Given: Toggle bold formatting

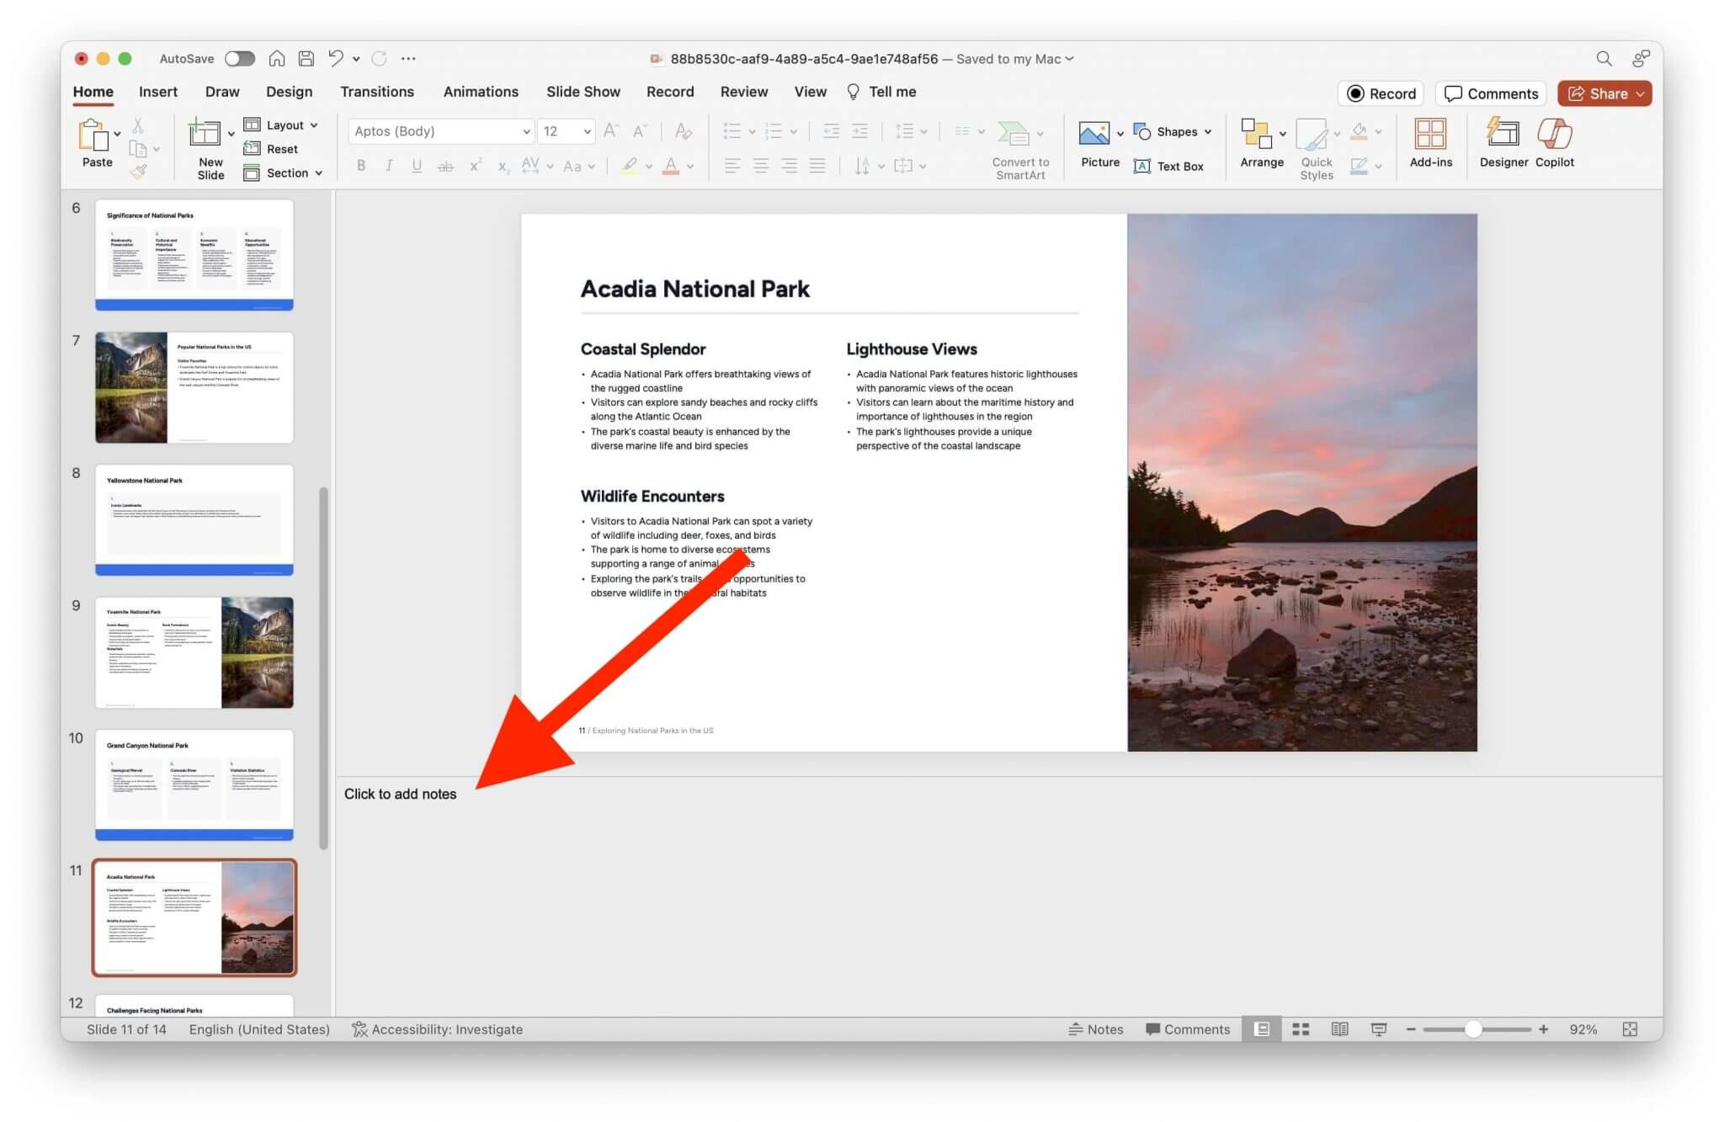Looking at the screenshot, I should [x=360, y=166].
